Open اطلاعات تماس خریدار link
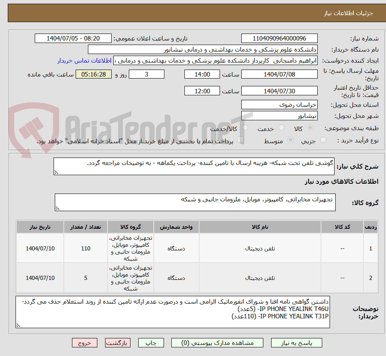The height and width of the screenshot is (356, 386). point(84,61)
